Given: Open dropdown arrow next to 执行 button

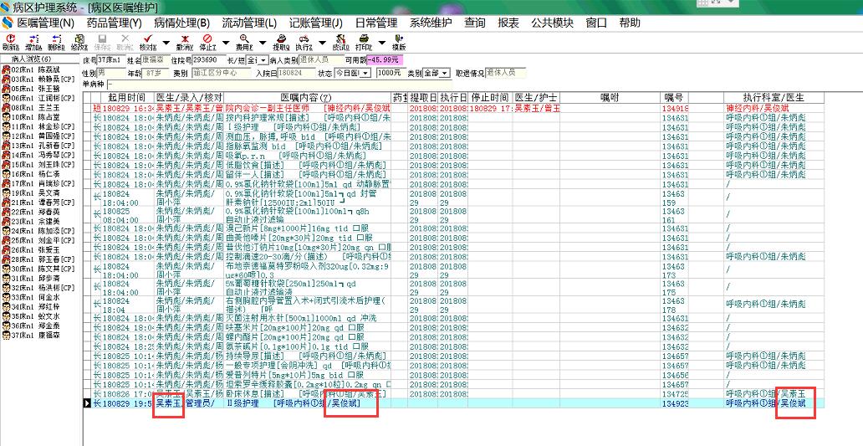Looking at the screenshot, I should (322, 43).
